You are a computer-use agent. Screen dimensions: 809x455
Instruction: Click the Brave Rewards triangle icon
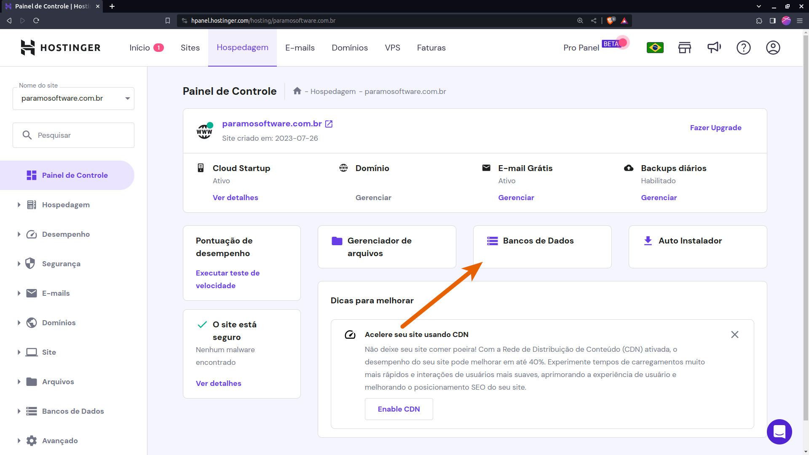pyautogui.click(x=624, y=21)
